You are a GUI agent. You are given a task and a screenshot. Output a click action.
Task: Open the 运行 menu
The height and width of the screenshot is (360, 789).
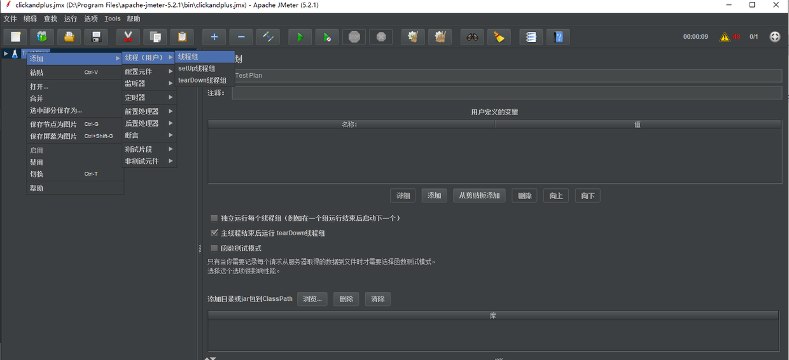coord(71,19)
